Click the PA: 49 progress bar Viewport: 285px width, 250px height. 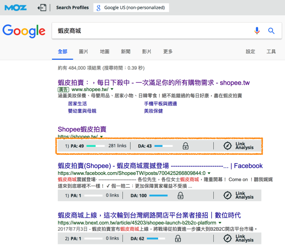tap(96, 146)
